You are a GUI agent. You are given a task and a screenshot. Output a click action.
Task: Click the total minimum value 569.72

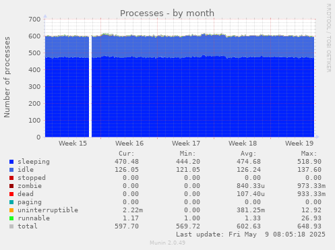coord(188,226)
